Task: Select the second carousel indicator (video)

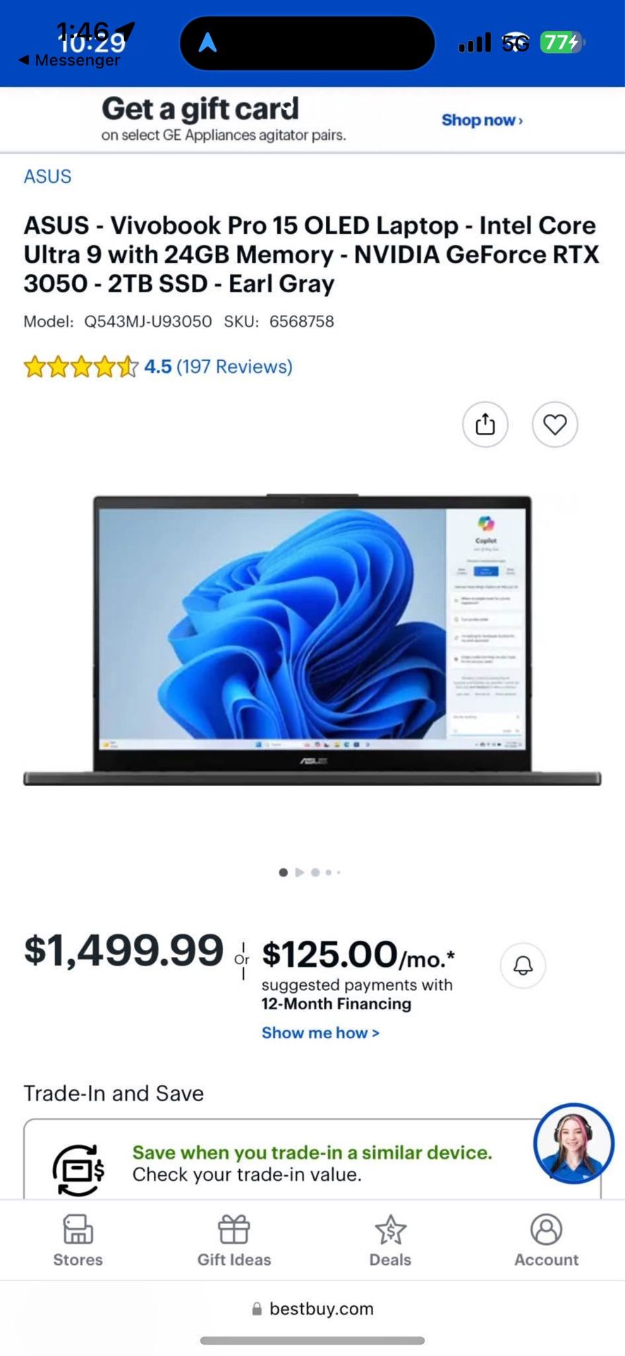Action: click(x=299, y=872)
